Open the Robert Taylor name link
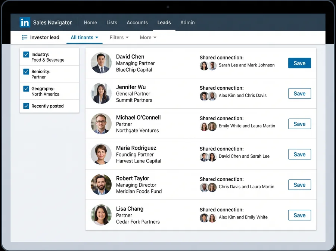The width and height of the screenshot is (336, 251). tap(133, 178)
